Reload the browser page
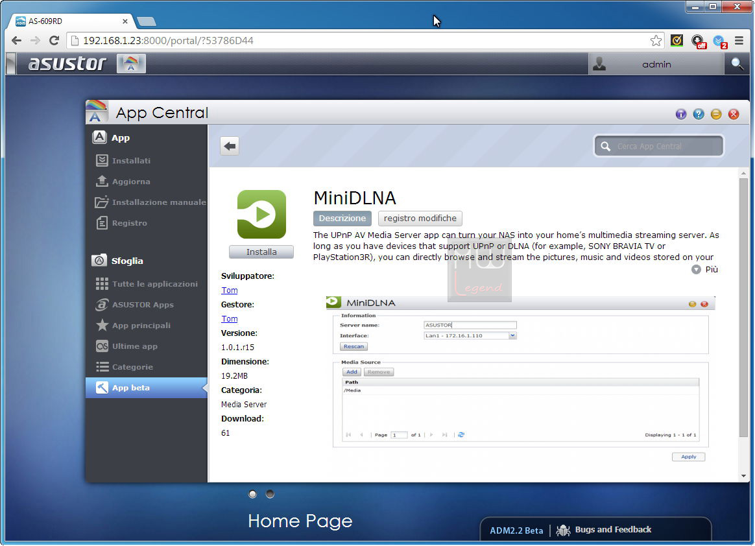755x546 pixels. pyautogui.click(x=54, y=40)
